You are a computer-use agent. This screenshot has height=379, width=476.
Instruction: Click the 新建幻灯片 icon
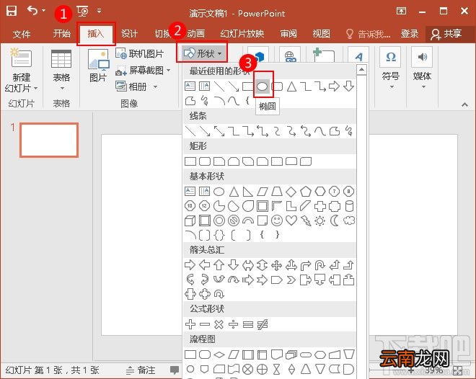point(21,58)
